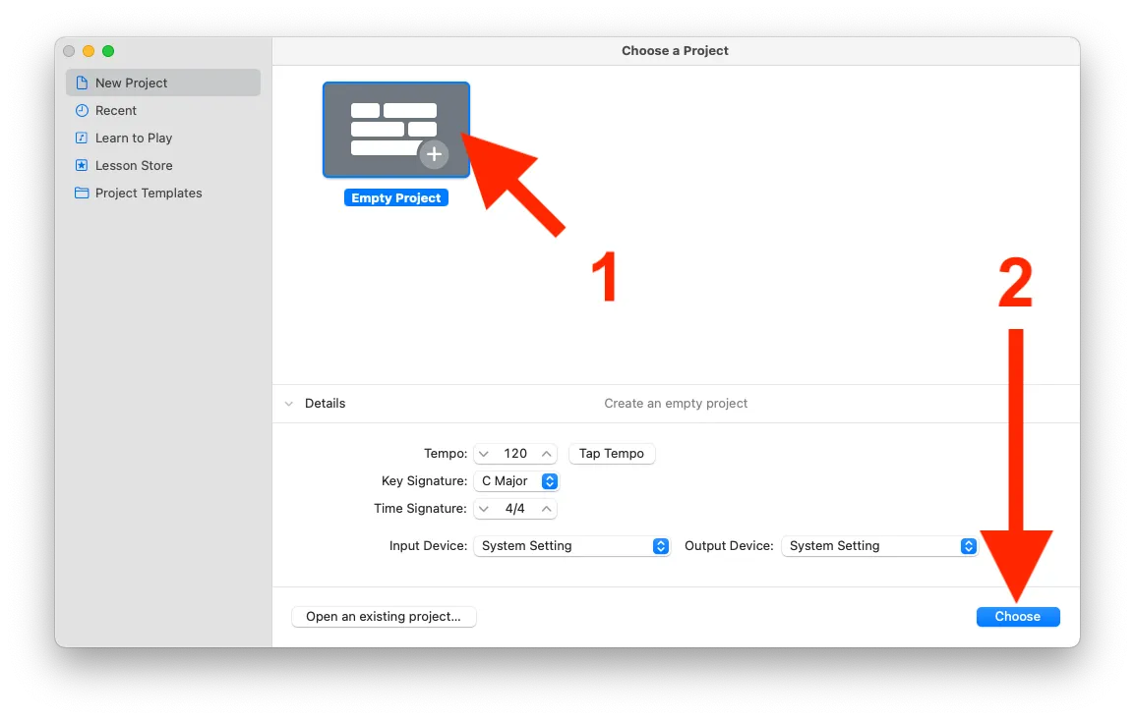Click the tempo value field showing 120
Image resolution: width=1135 pixels, height=720 pixels.
515,454
